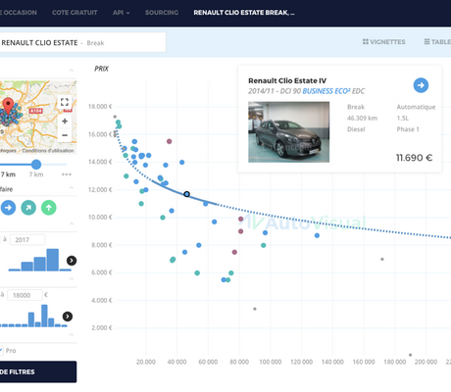Click the Automatique gearbox label
The width and height of the screenshot is (451, 392).
tap(416, 107)
